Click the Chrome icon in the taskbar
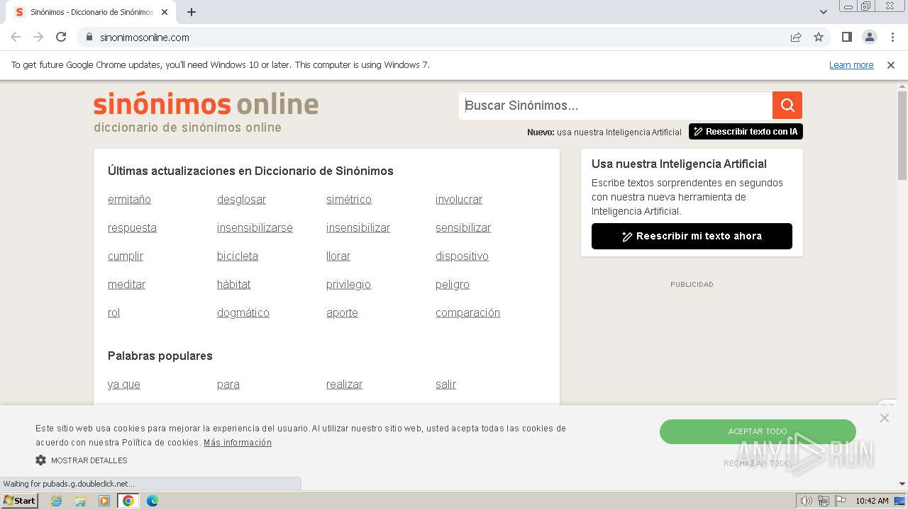This screenshot has height=510, width=908. (128, 501)
